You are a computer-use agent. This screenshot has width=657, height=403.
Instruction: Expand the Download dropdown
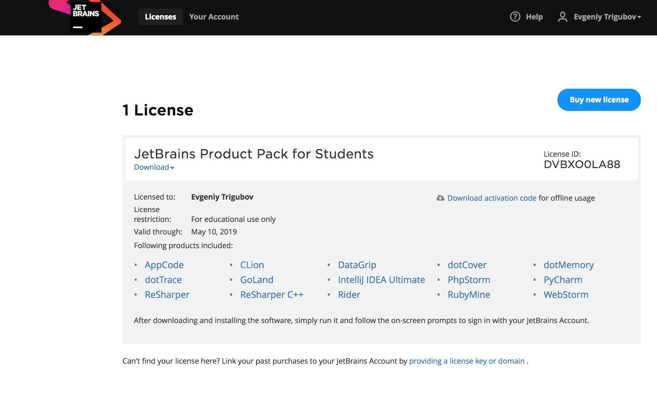[x=154, y=167]
